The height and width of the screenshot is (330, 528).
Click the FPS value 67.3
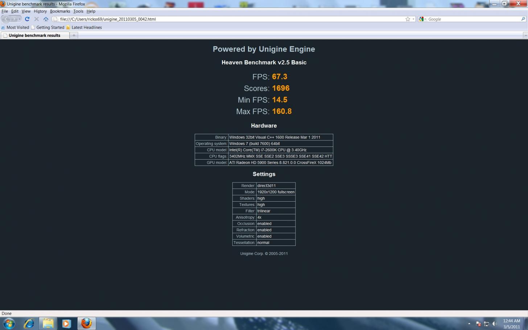[280, 77]
